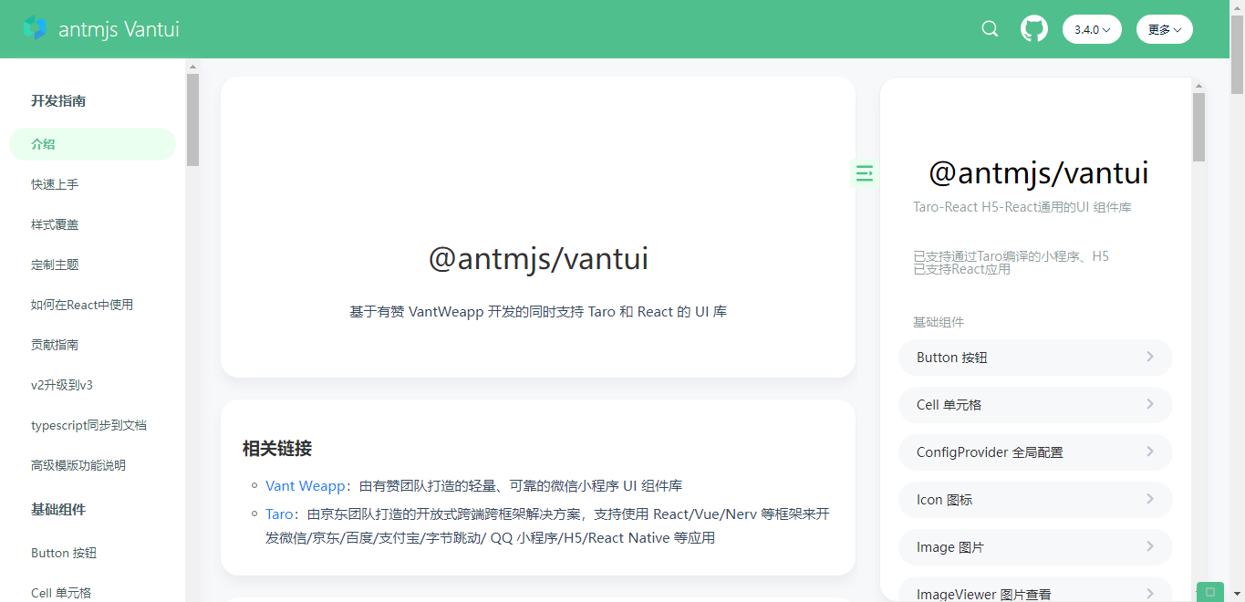The width and height of the screenshot is (1245, 602).
Task: Click the 基于有赞 VantWeapp description text
Action: [x=538, y=312]
